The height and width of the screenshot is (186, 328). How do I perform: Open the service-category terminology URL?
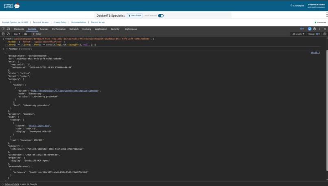[x=65, y=91]
